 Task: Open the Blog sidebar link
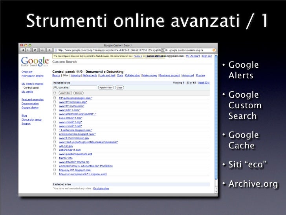point(24,115)
